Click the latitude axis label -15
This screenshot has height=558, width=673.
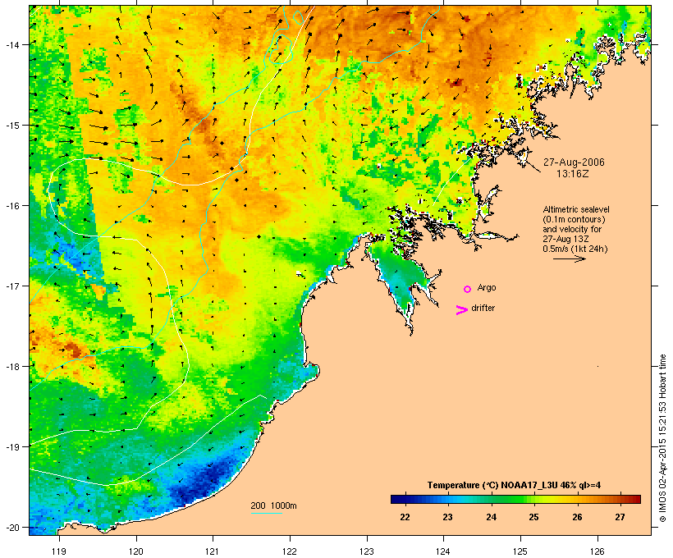click(x=12, y=126)
